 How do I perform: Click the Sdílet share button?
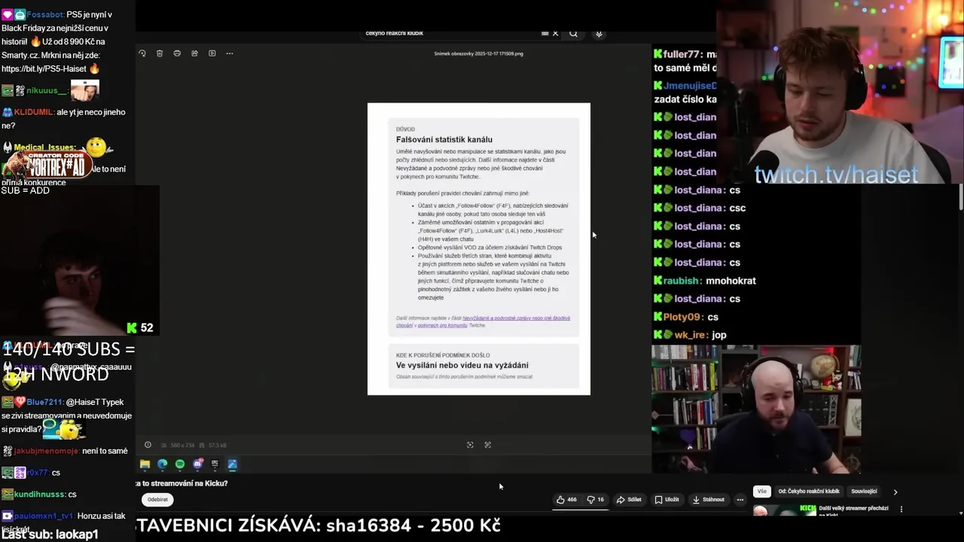tap(629, 500)
